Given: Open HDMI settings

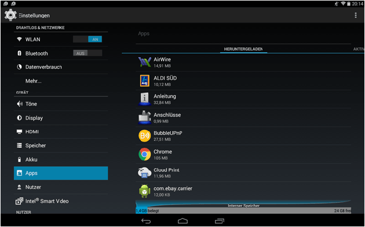Looking at the screenshot, I should 61,132.
